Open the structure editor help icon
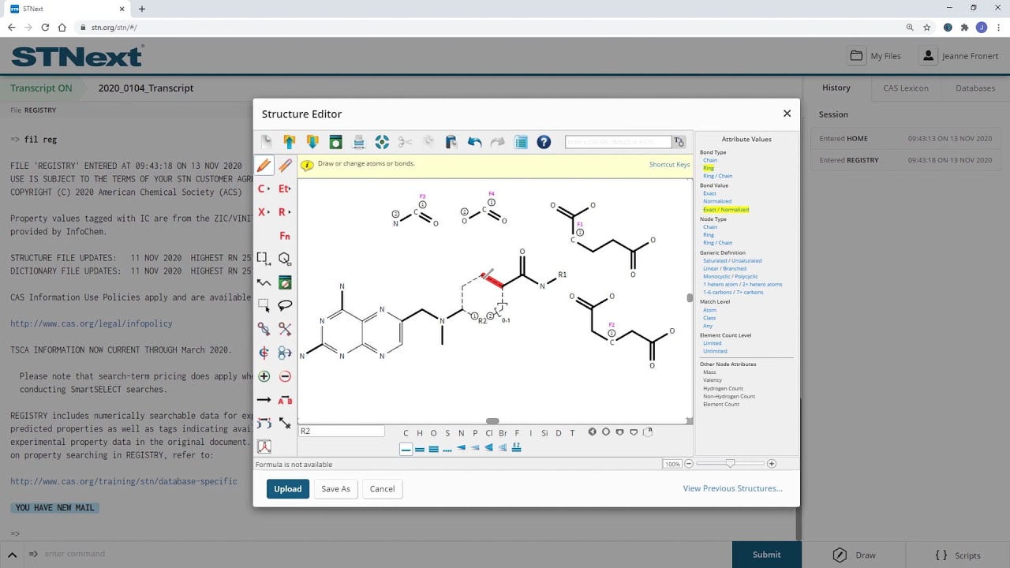1010x568 pixels. tap(544, 142)
